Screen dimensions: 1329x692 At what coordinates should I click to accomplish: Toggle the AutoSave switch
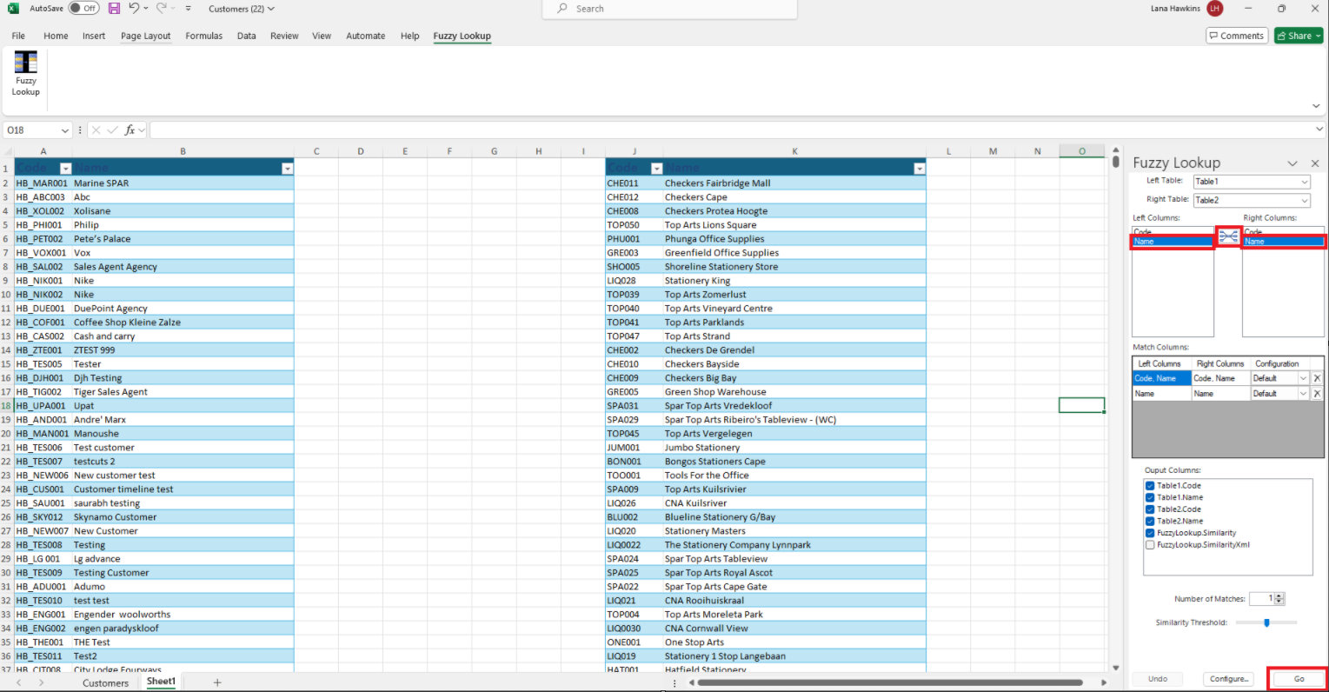pos(83,9)
